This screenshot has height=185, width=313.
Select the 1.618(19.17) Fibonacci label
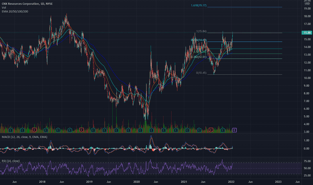(x=198, y=5)
